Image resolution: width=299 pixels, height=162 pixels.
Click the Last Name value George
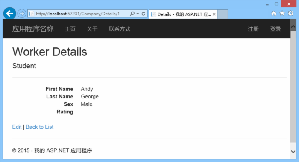click(90, 96)
